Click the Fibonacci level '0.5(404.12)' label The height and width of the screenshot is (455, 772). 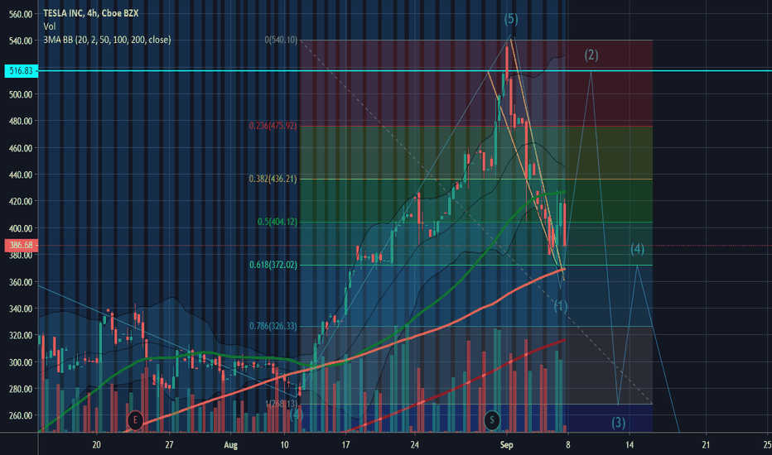coord(277,222)
